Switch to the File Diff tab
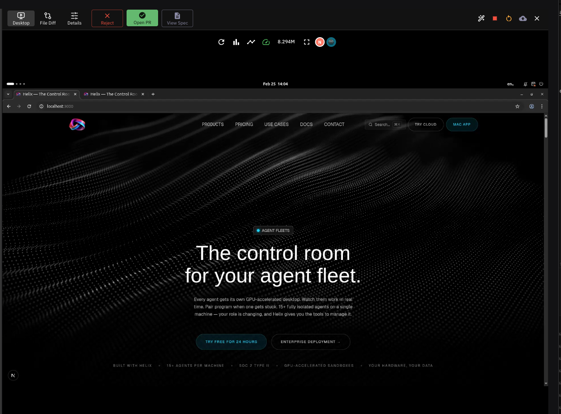This screenshot has height=414, width=561. (48, 18)
